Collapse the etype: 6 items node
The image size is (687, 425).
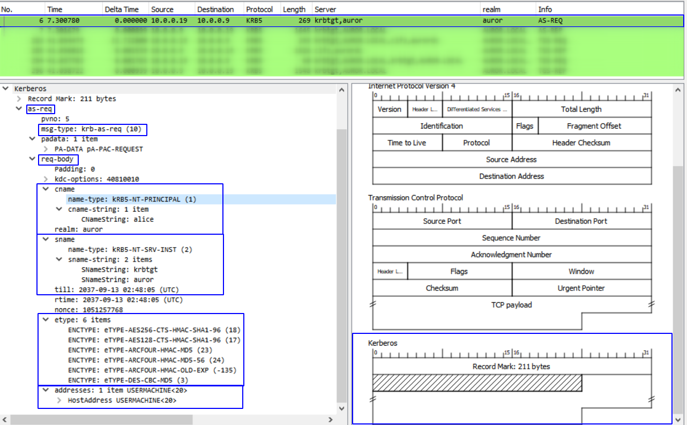click(46, 320)
